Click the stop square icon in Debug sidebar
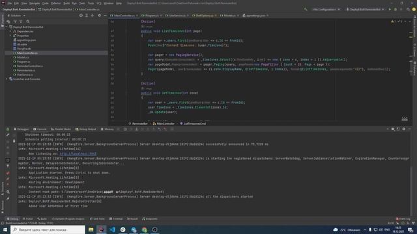The width and height of the screenshot is (417, 234). coord(8,161)
